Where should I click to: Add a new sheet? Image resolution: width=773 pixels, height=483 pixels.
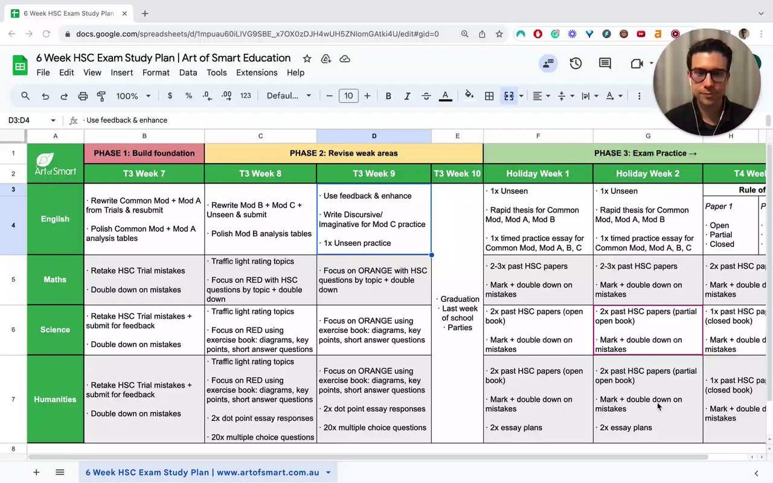click(x=36, y=472)
